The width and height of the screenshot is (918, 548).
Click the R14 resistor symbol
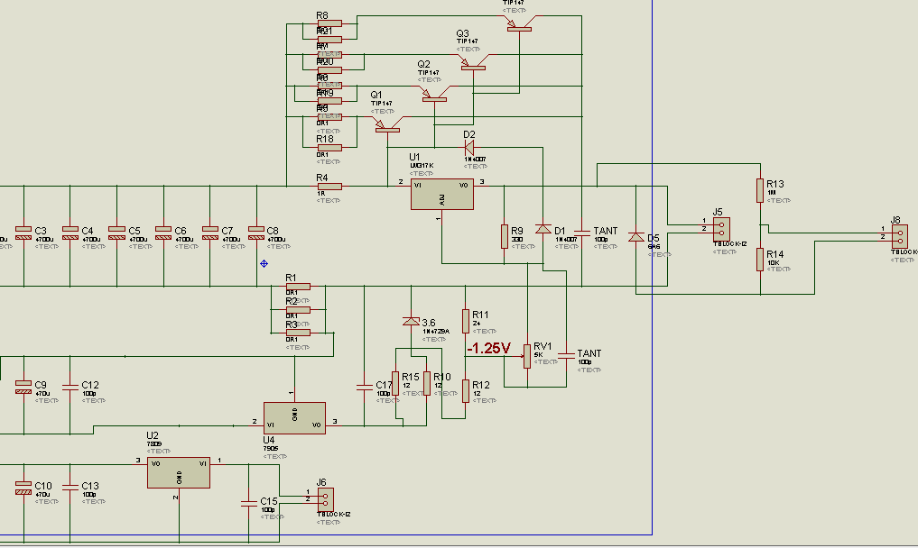click(760, 260)
